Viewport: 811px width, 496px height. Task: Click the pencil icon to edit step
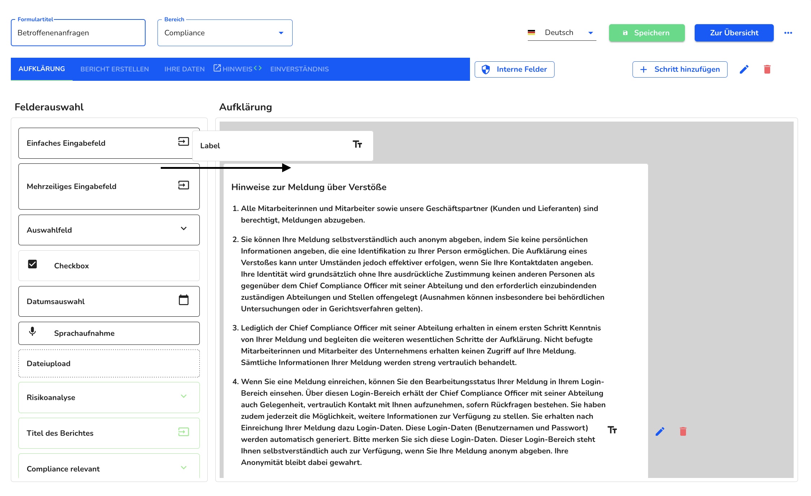point(744,69)
